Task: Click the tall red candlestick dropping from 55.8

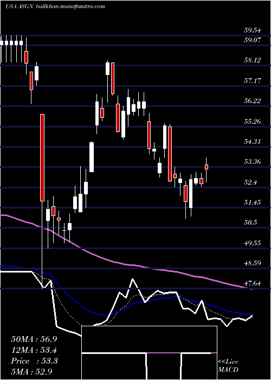Action: [42, 157]
